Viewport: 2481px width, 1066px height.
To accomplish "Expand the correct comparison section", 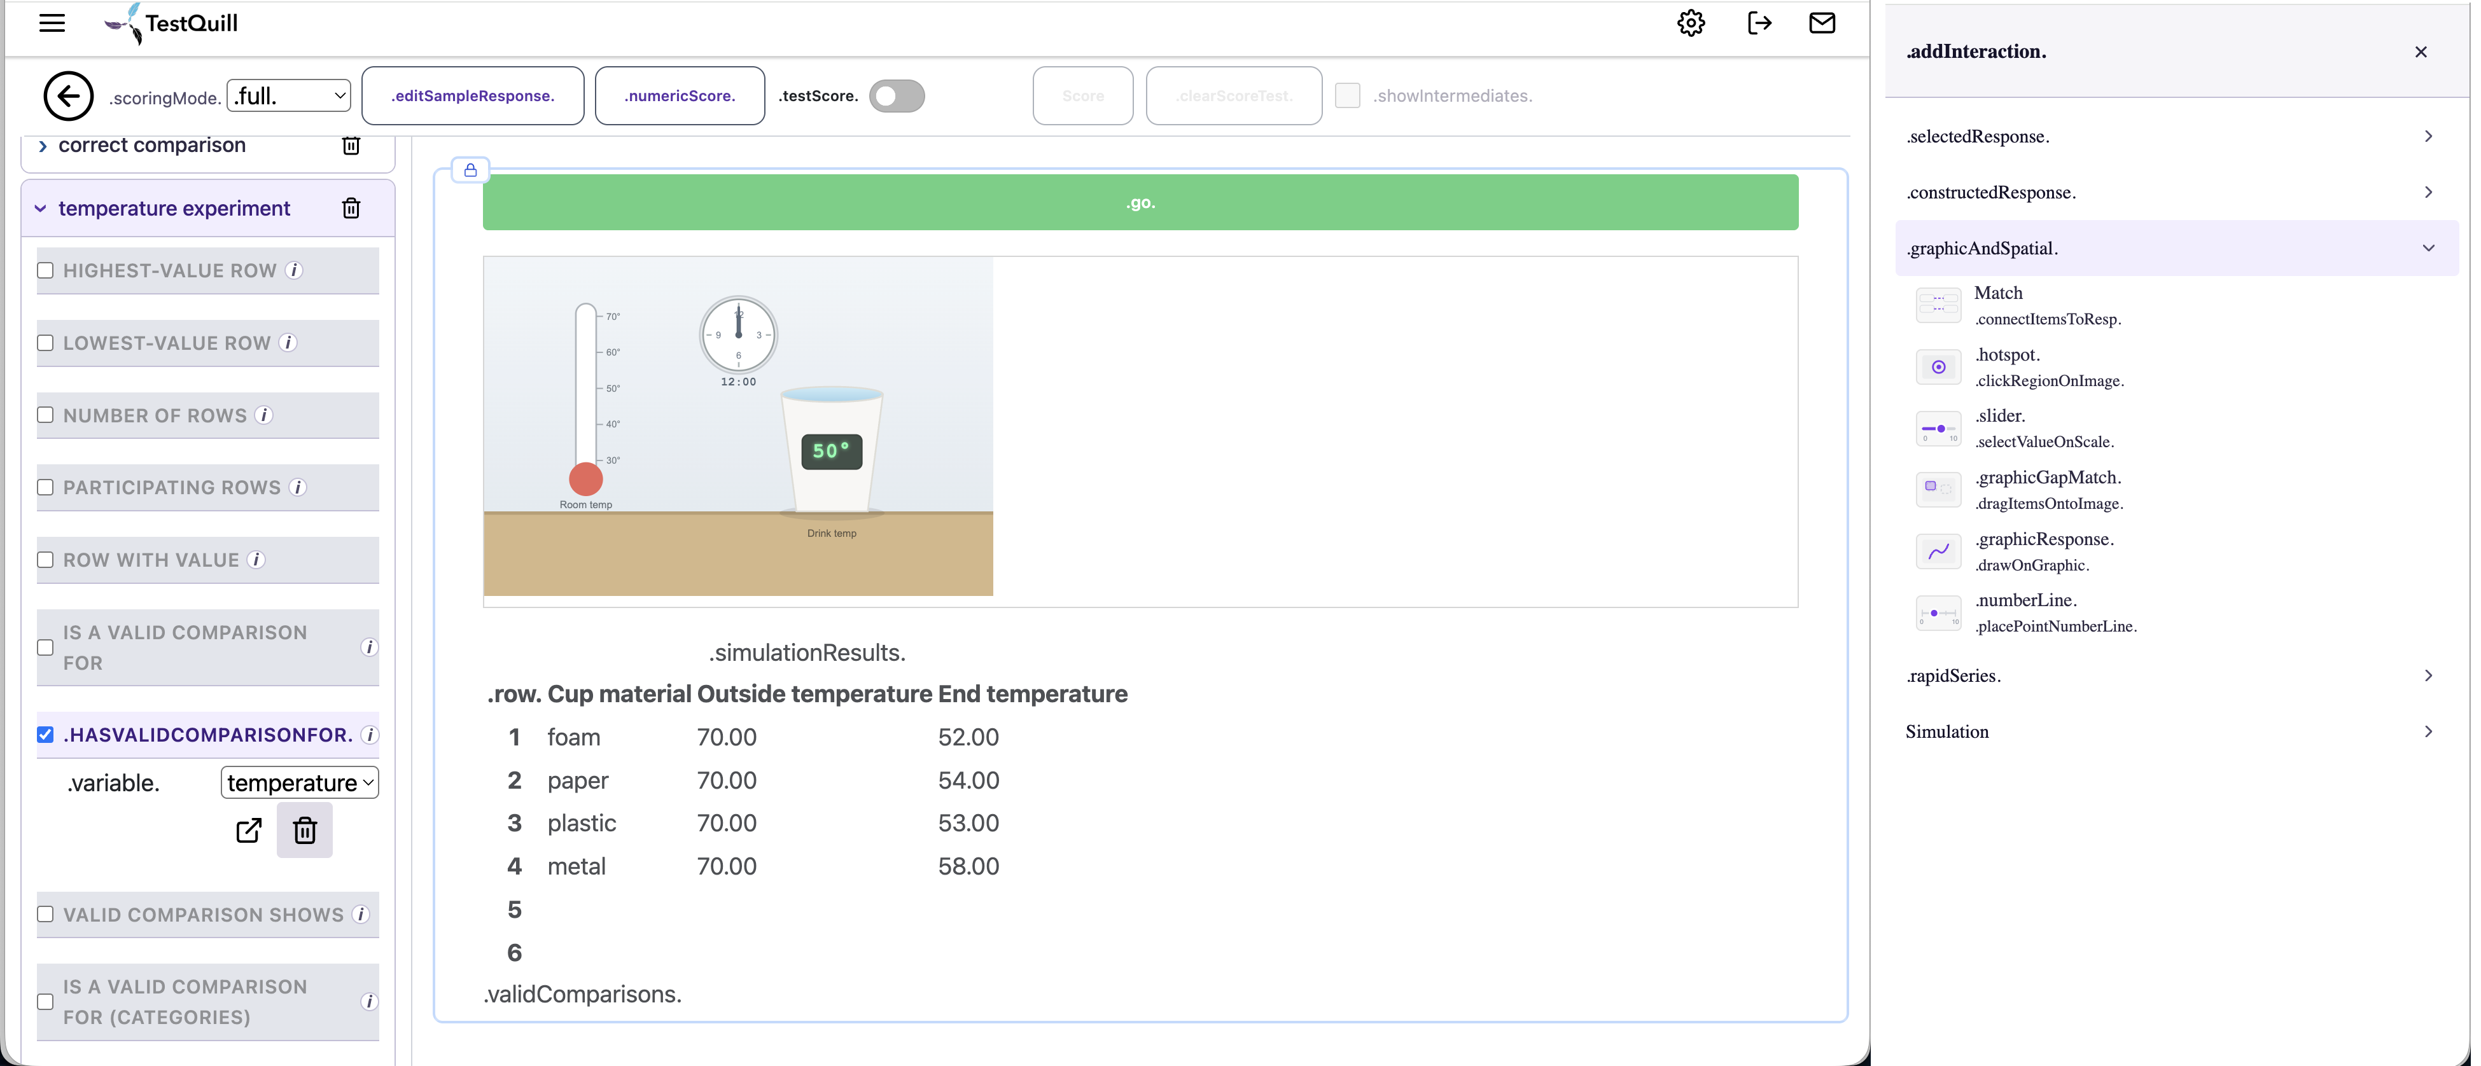I will coord(43,146).
